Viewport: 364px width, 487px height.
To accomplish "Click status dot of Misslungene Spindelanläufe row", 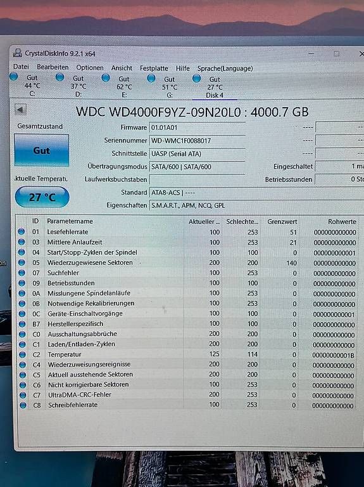I will 22,293.
